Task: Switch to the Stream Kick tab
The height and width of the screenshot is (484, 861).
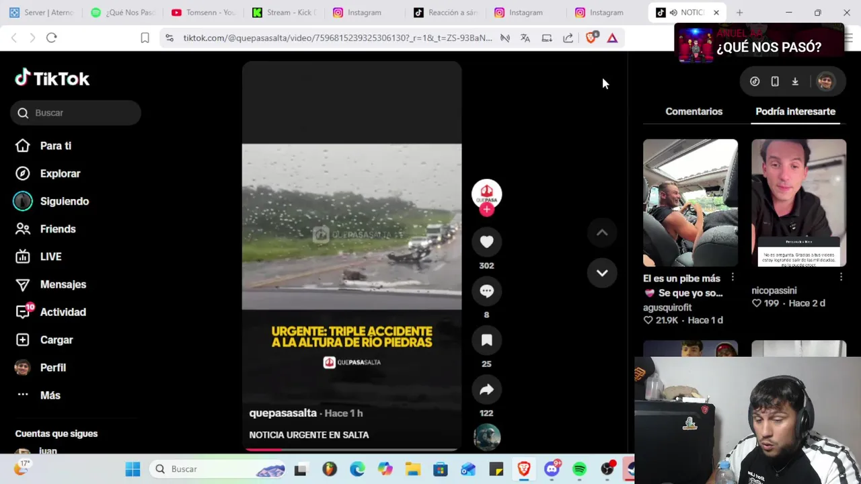Action: point(285,12)
